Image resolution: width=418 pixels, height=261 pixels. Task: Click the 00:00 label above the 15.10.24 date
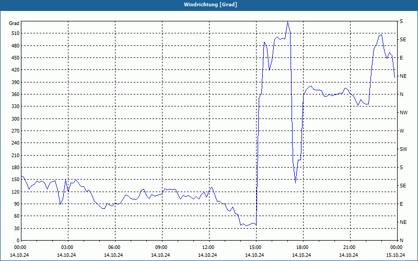tap(396, 247)
